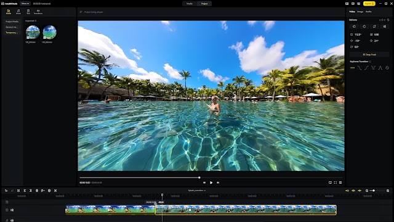Click the reset icon in the Reframe header
The height and width of the screenshot is (222, 394).
(388, 20)
